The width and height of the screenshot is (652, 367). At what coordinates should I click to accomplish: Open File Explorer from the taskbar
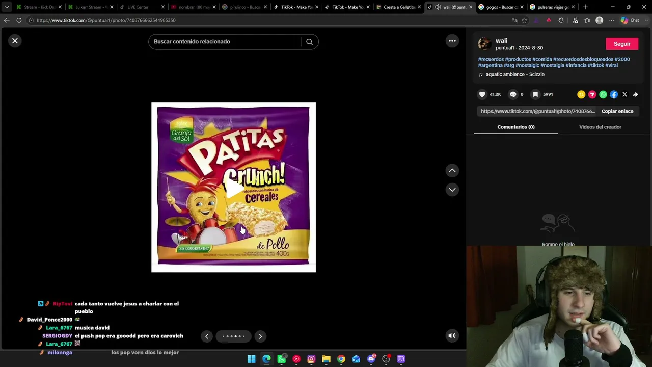coord(326,359)
